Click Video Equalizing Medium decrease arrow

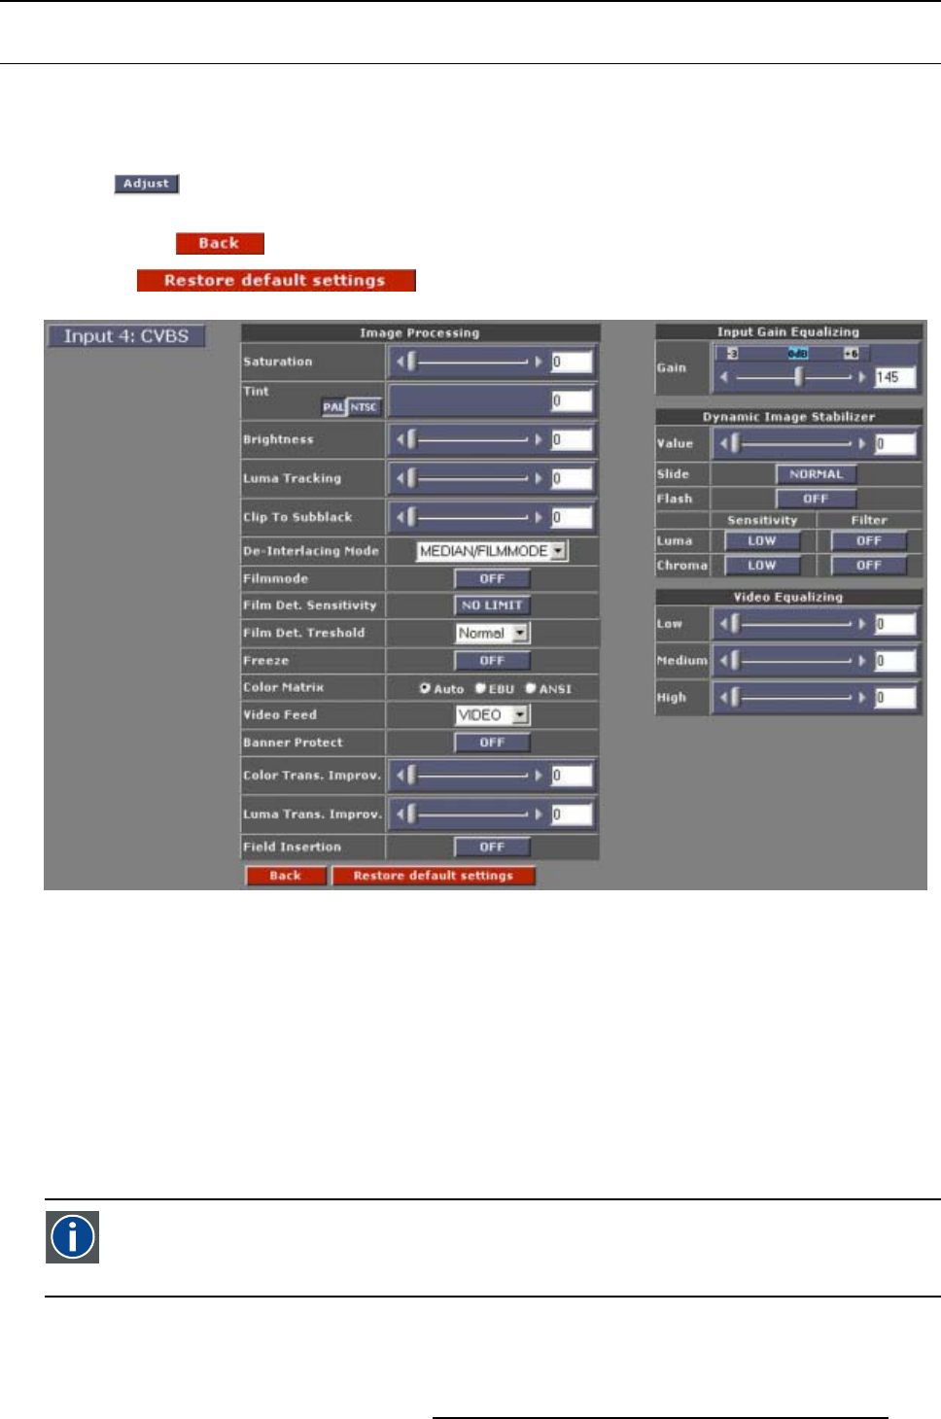coord(723,661)
